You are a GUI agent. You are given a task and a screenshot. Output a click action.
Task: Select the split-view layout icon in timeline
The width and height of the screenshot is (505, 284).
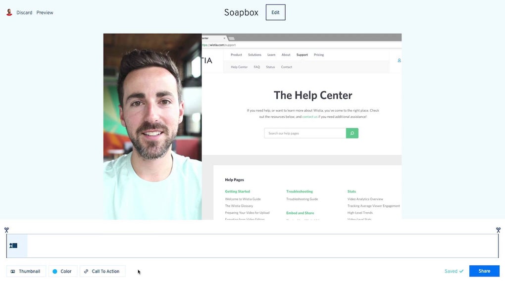[13, 246]
